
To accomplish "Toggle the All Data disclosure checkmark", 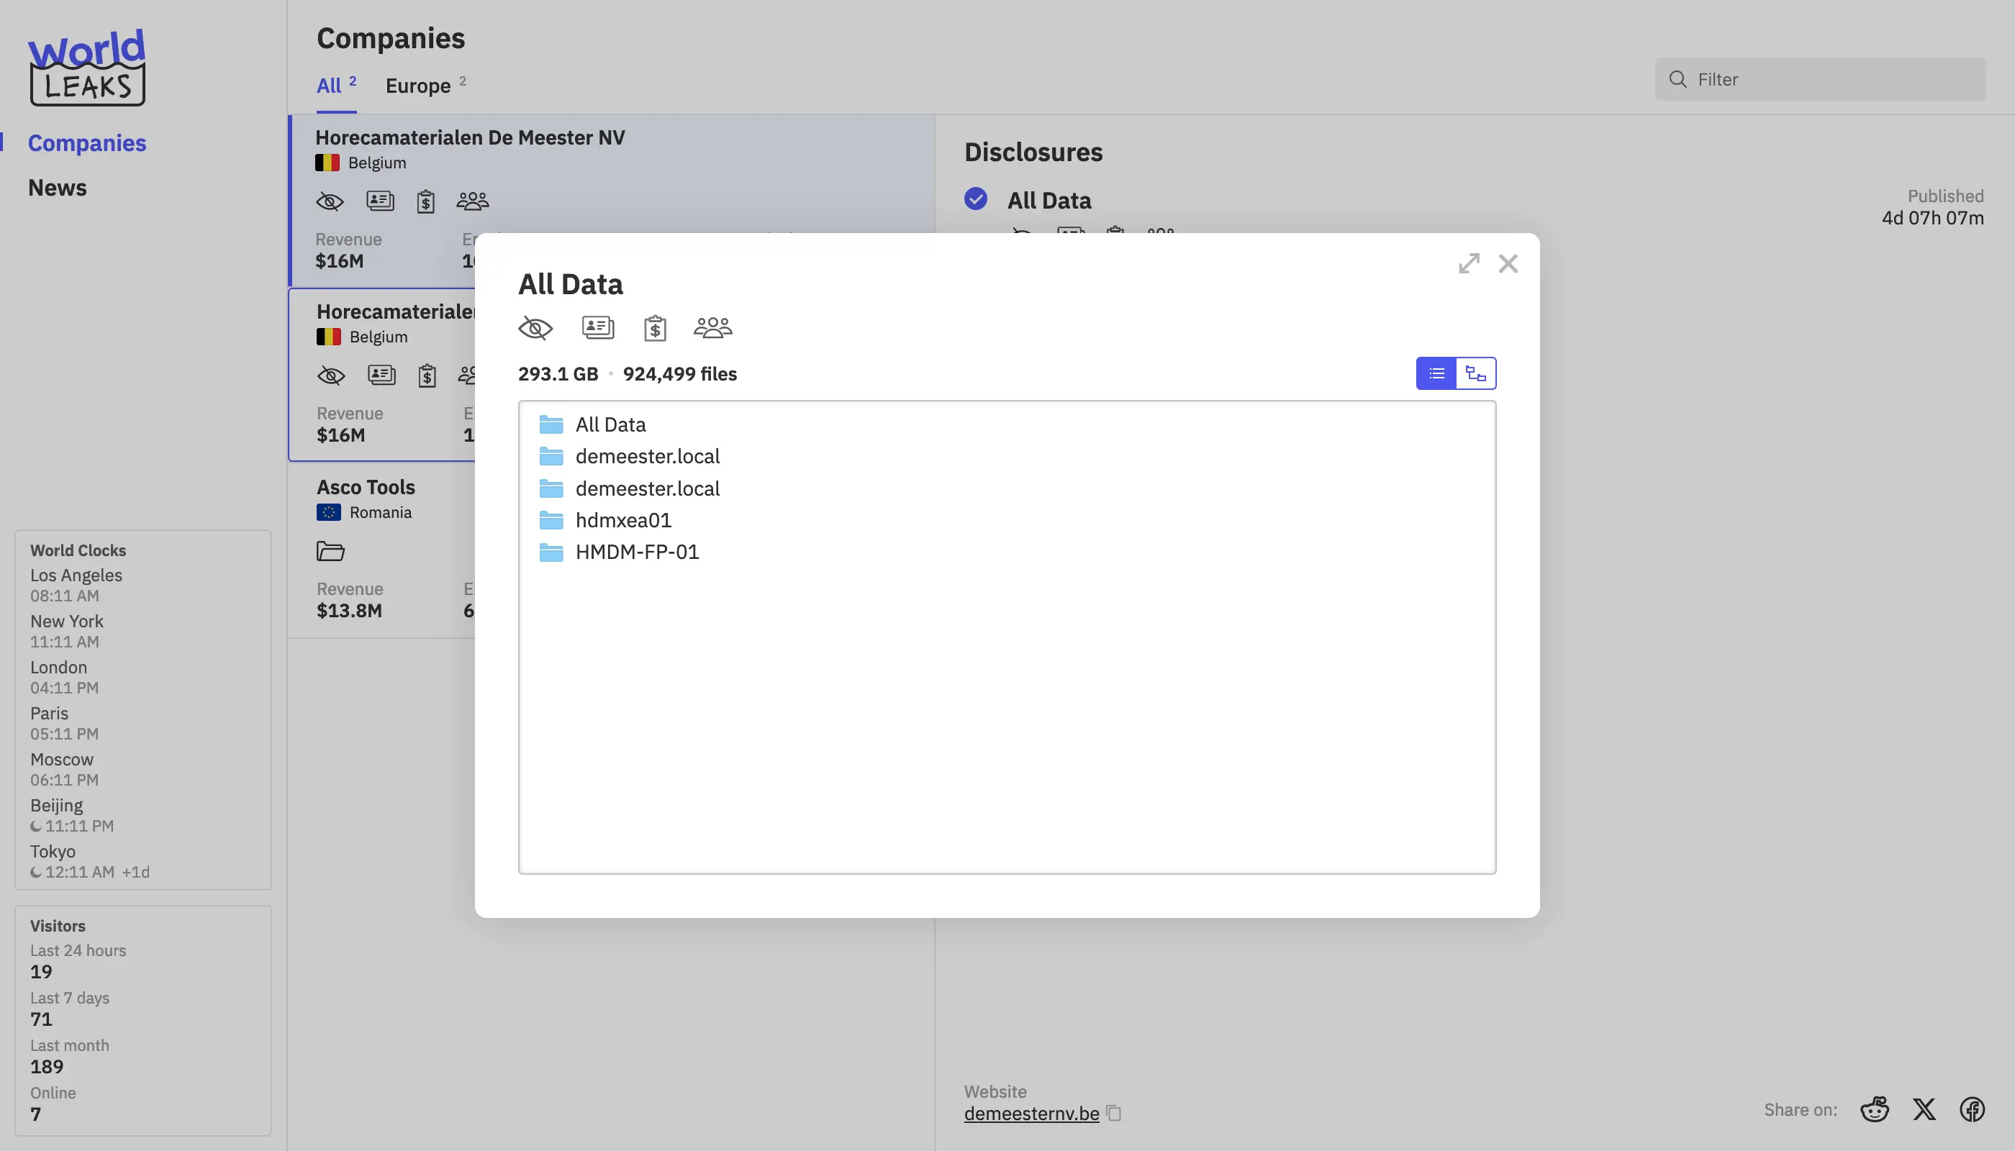I will pos(976,199).
